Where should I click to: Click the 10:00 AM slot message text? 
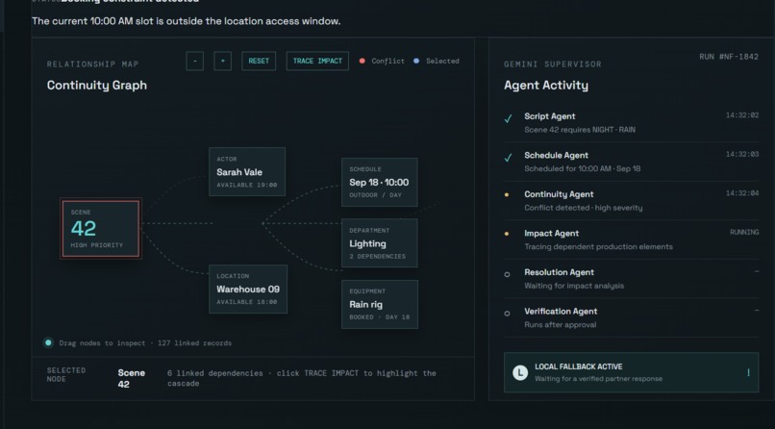[187, 21]
